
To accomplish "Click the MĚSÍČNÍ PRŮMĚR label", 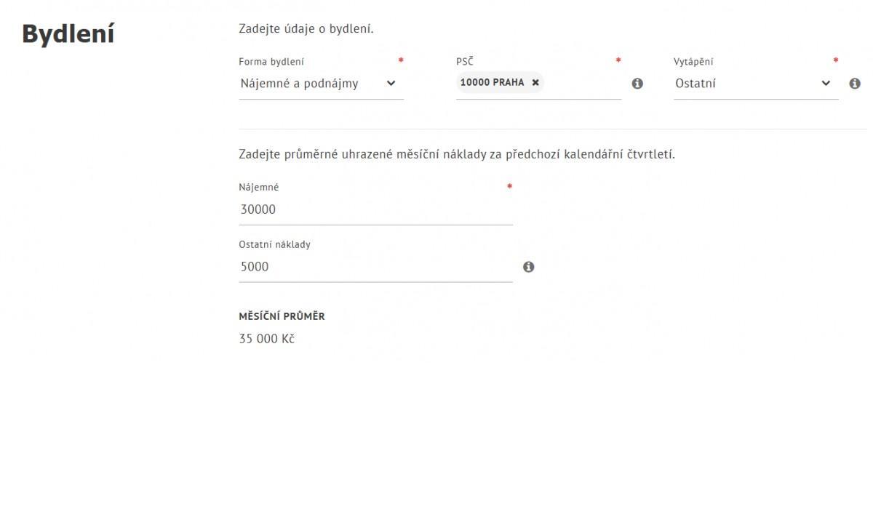I will 282,316.
